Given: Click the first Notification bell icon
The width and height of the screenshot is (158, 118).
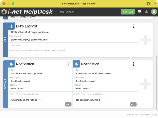Looking at the screenshot, I should click(11, 64).
